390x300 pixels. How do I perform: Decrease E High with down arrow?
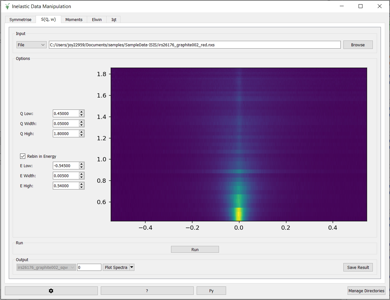(x=82, y=188)
